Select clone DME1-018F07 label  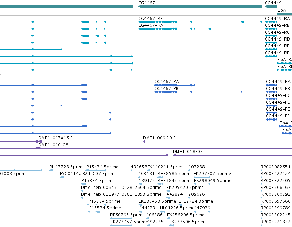coord(188,152)
